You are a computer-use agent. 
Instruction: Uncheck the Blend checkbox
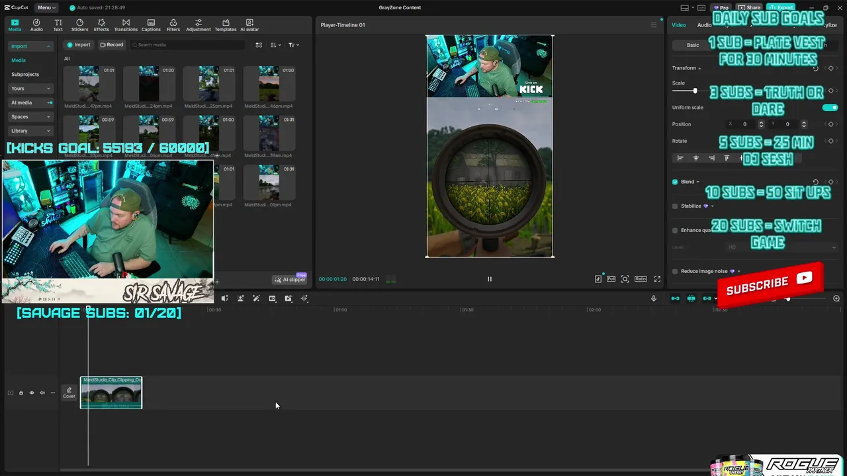[675, 182]
